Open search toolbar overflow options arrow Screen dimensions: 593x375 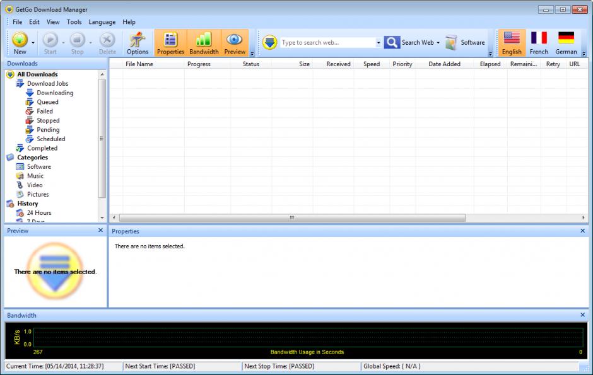491,54
